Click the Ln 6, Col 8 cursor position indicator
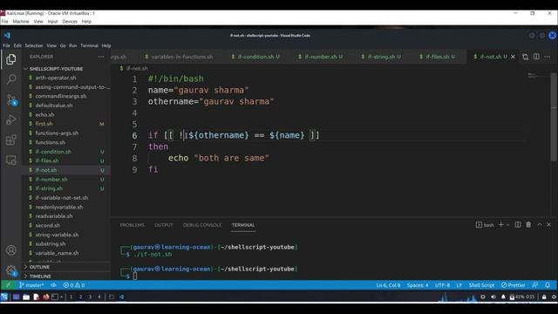This screenshot has width=558, height=314. click(388, 285)
